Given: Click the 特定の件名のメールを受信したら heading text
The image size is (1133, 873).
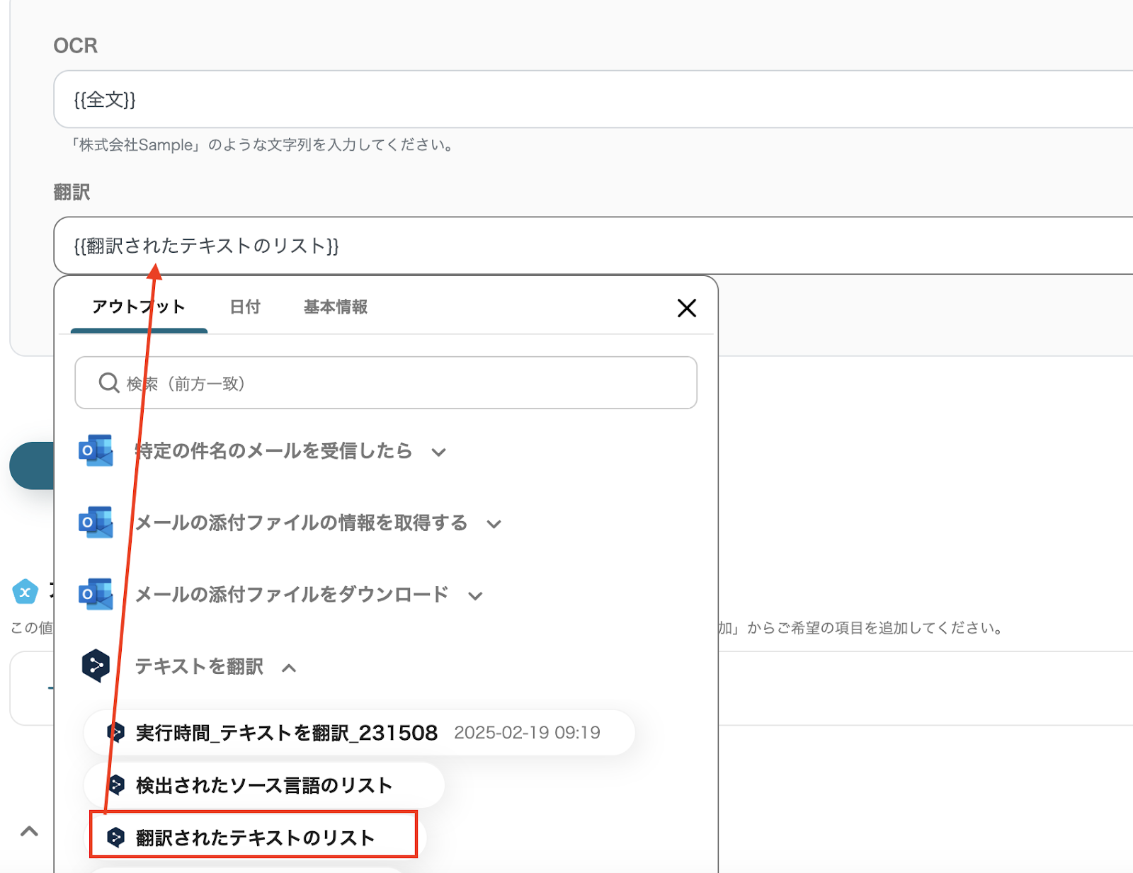Looking at the screenshot, I should point(273,450).
